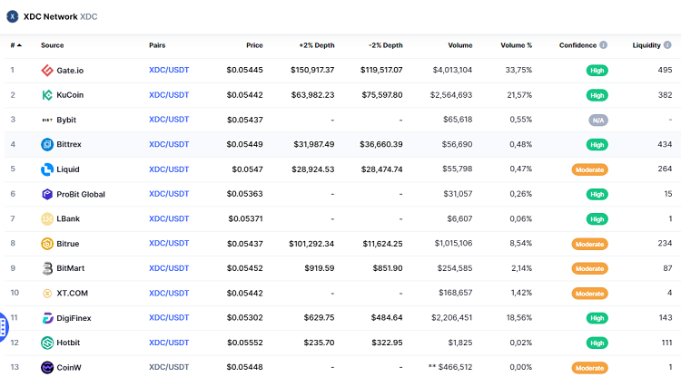Click the Bitrue exchange logo icon

[47, 244]
